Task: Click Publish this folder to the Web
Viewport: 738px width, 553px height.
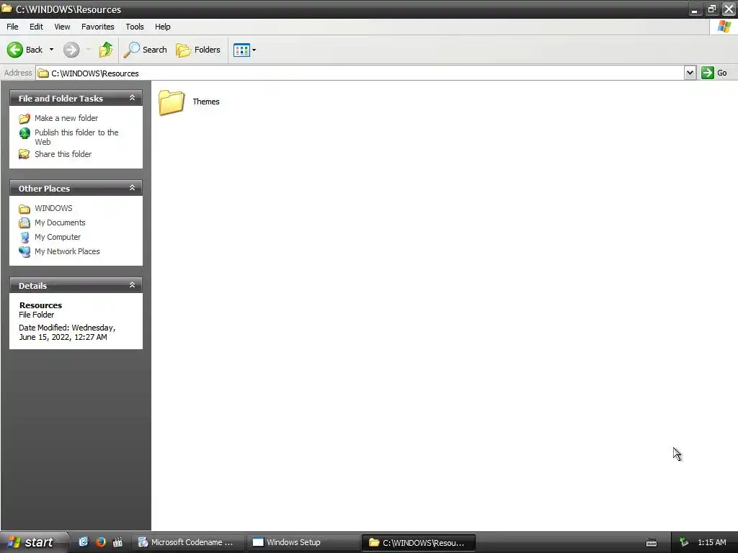Action: [x=76, y=137]
